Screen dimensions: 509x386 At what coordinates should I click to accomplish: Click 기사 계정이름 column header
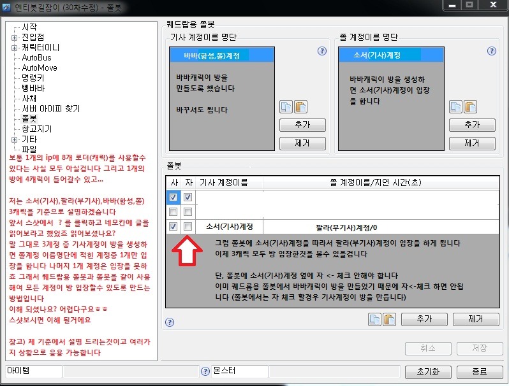(230, 182)
